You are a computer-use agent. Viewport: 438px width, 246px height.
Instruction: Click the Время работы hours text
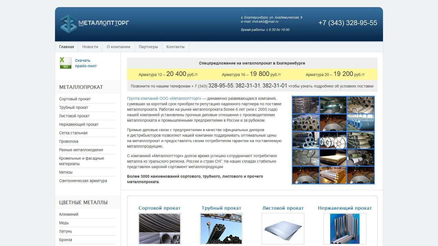(265, 30)
